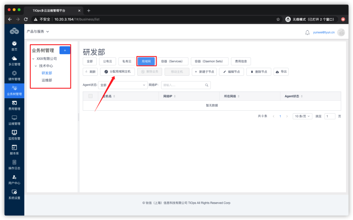This screenshot has width=353, height=220.
Task: Open the Agent状态 filter dropdown
Action: tap(123, 85)
